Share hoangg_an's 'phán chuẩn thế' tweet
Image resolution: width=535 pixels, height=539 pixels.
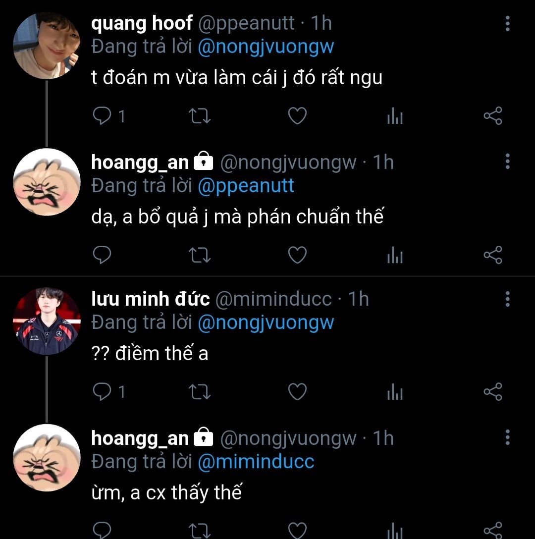point(492,255)
